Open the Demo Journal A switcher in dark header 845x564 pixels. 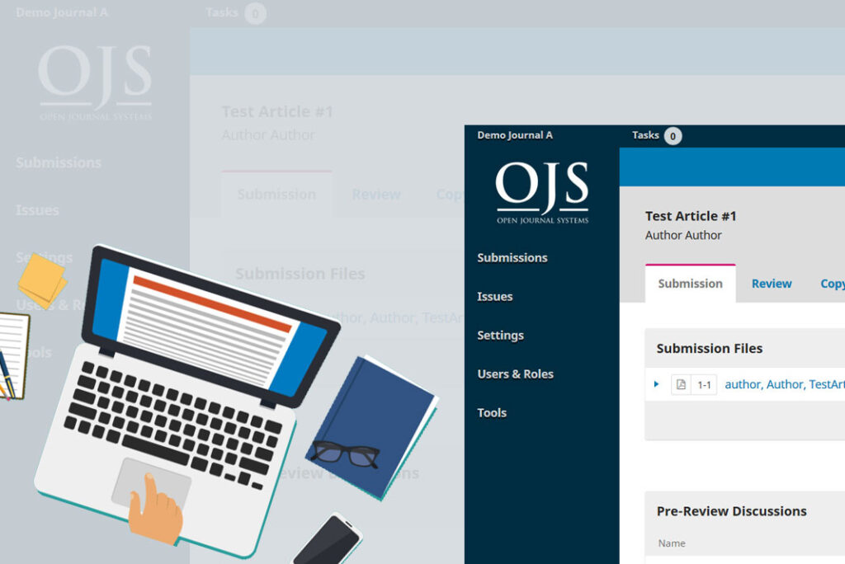(x=515, y=135)
